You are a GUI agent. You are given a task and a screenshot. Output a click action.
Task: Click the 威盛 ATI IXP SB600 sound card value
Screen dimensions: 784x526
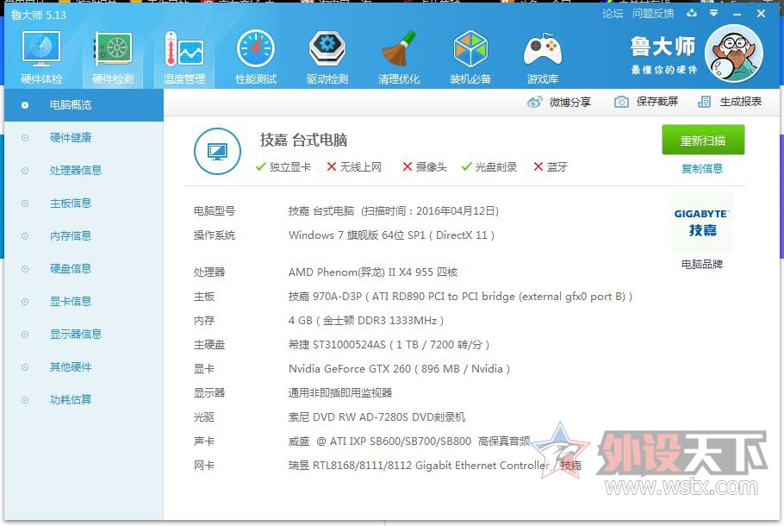tap(409, 441)
